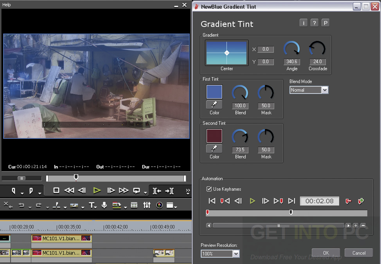The height and width of the screenshot is (264, 381).
Task: Fast forward the preview player
Action: click(124, 191)
